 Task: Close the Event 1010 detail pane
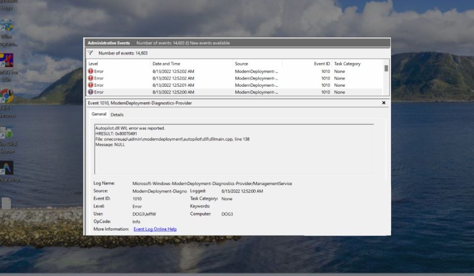pyautogui.click(x=384, y=103)
